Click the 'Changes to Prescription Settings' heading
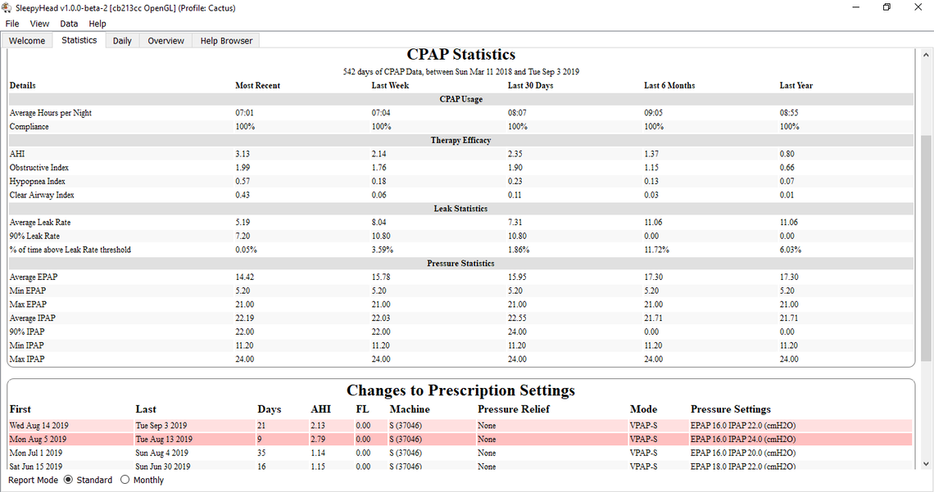This screenshot has height=492, width=934. point(461,390)
